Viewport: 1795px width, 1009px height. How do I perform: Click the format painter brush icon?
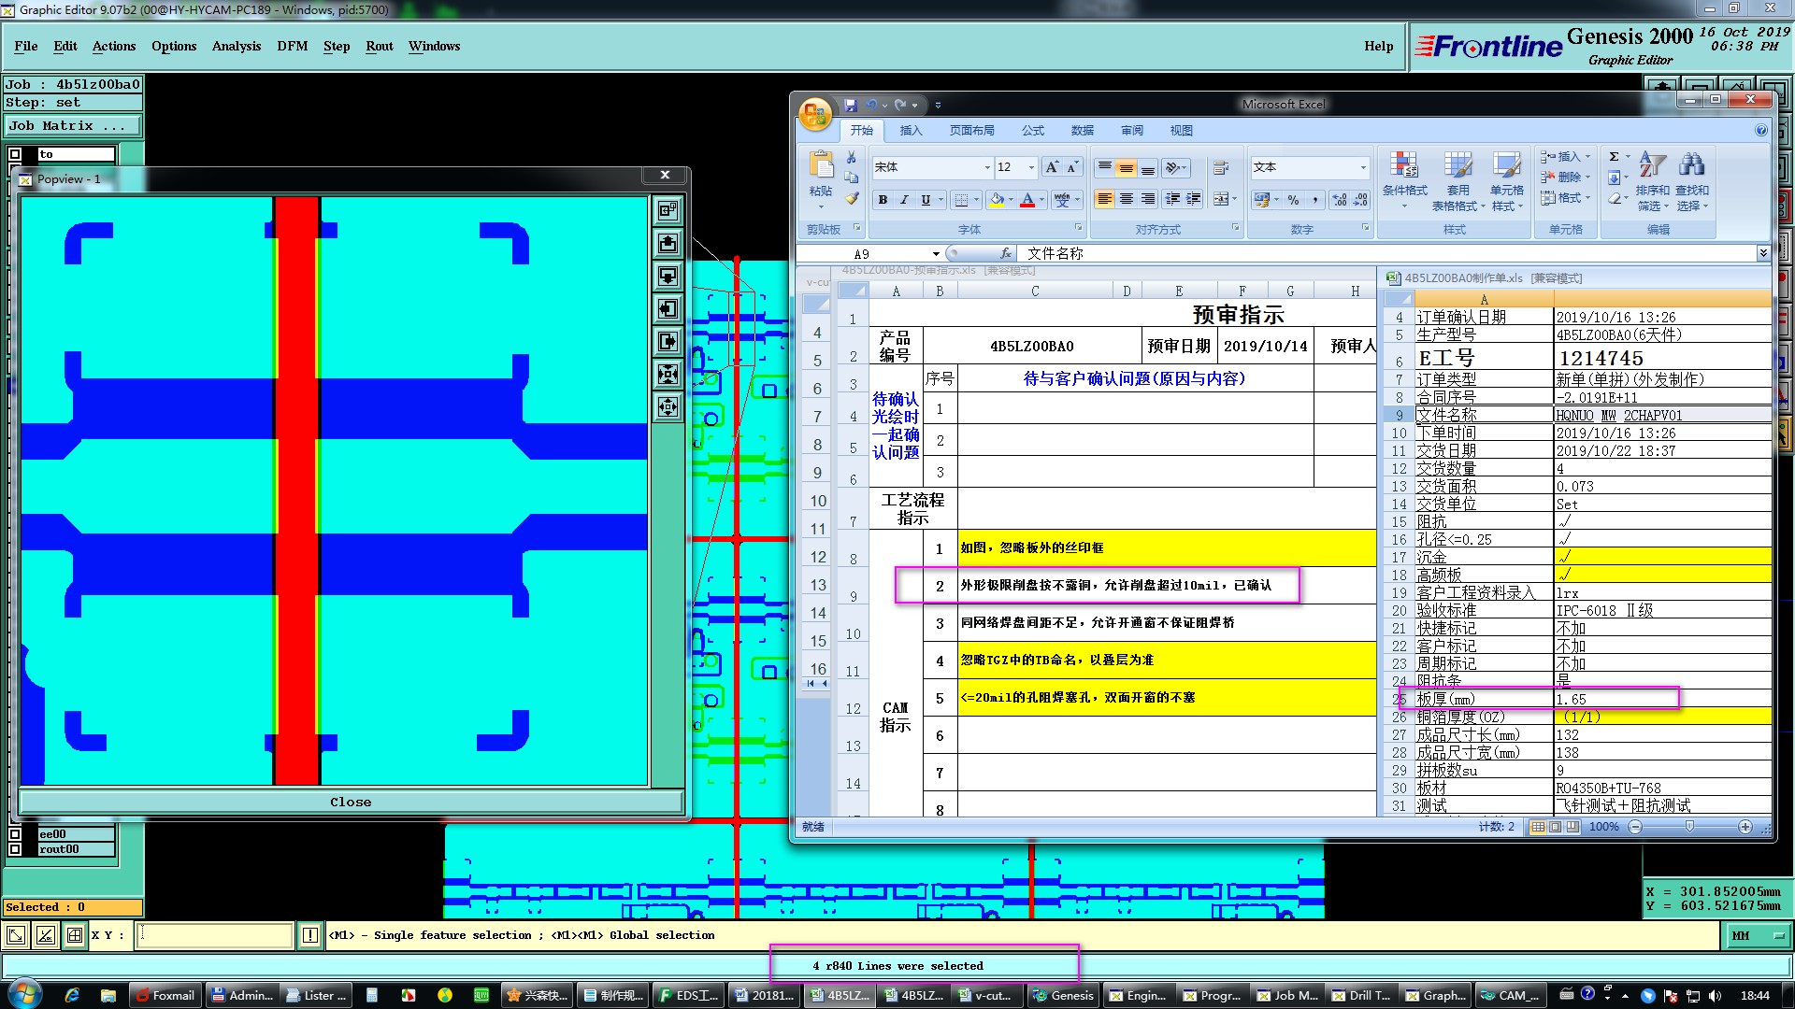[x=852, y=198]
